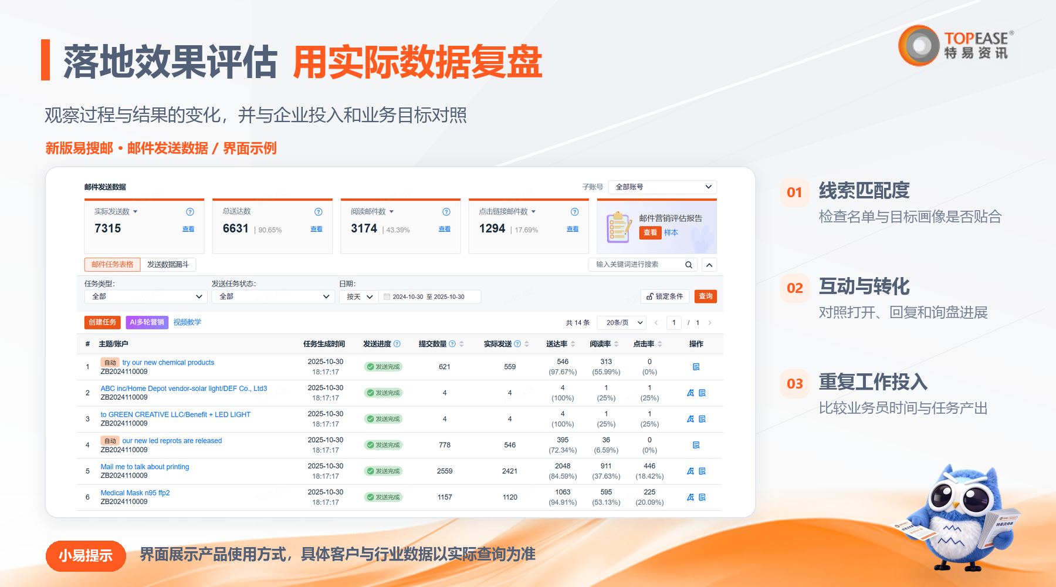This screenshot has width=1056, height=587.
Task: Expand 实际发送数 metric dropdown arrow
Action: click(x=136, y=211)
